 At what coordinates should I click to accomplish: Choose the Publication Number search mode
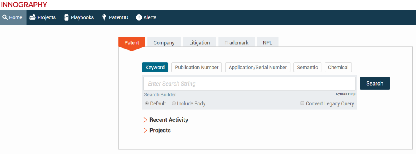197,68
